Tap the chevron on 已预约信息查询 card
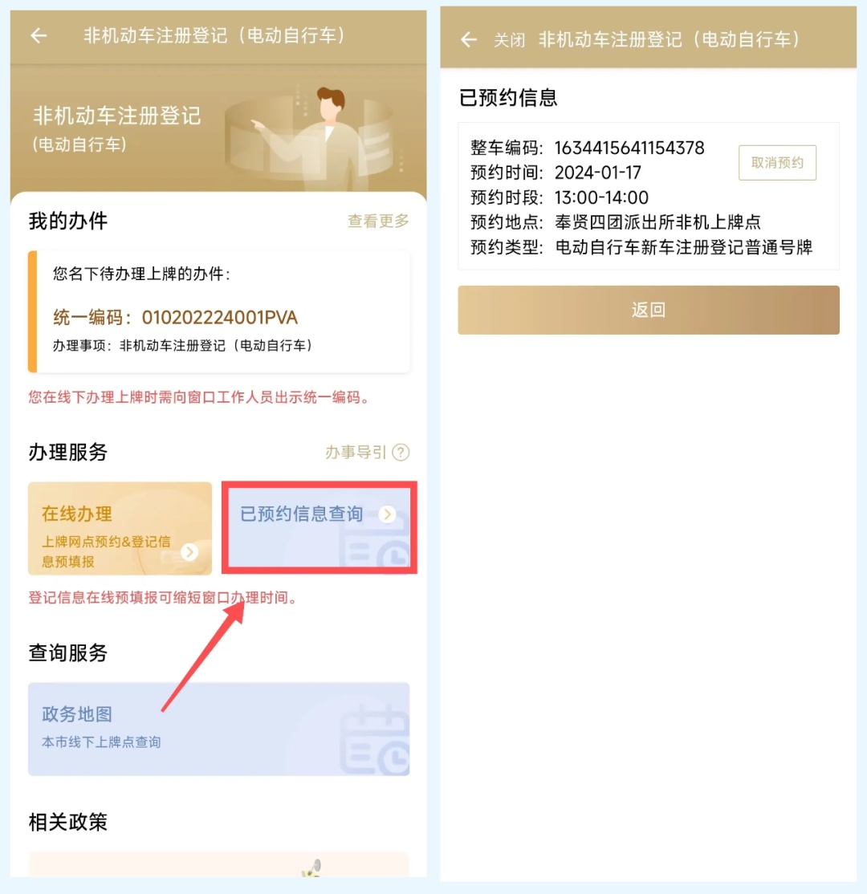Screen dimensions: 867x894 [388, 514]
